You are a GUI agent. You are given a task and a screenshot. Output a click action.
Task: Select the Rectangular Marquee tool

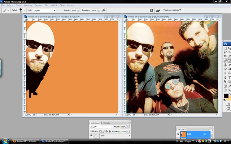[225, 48]
